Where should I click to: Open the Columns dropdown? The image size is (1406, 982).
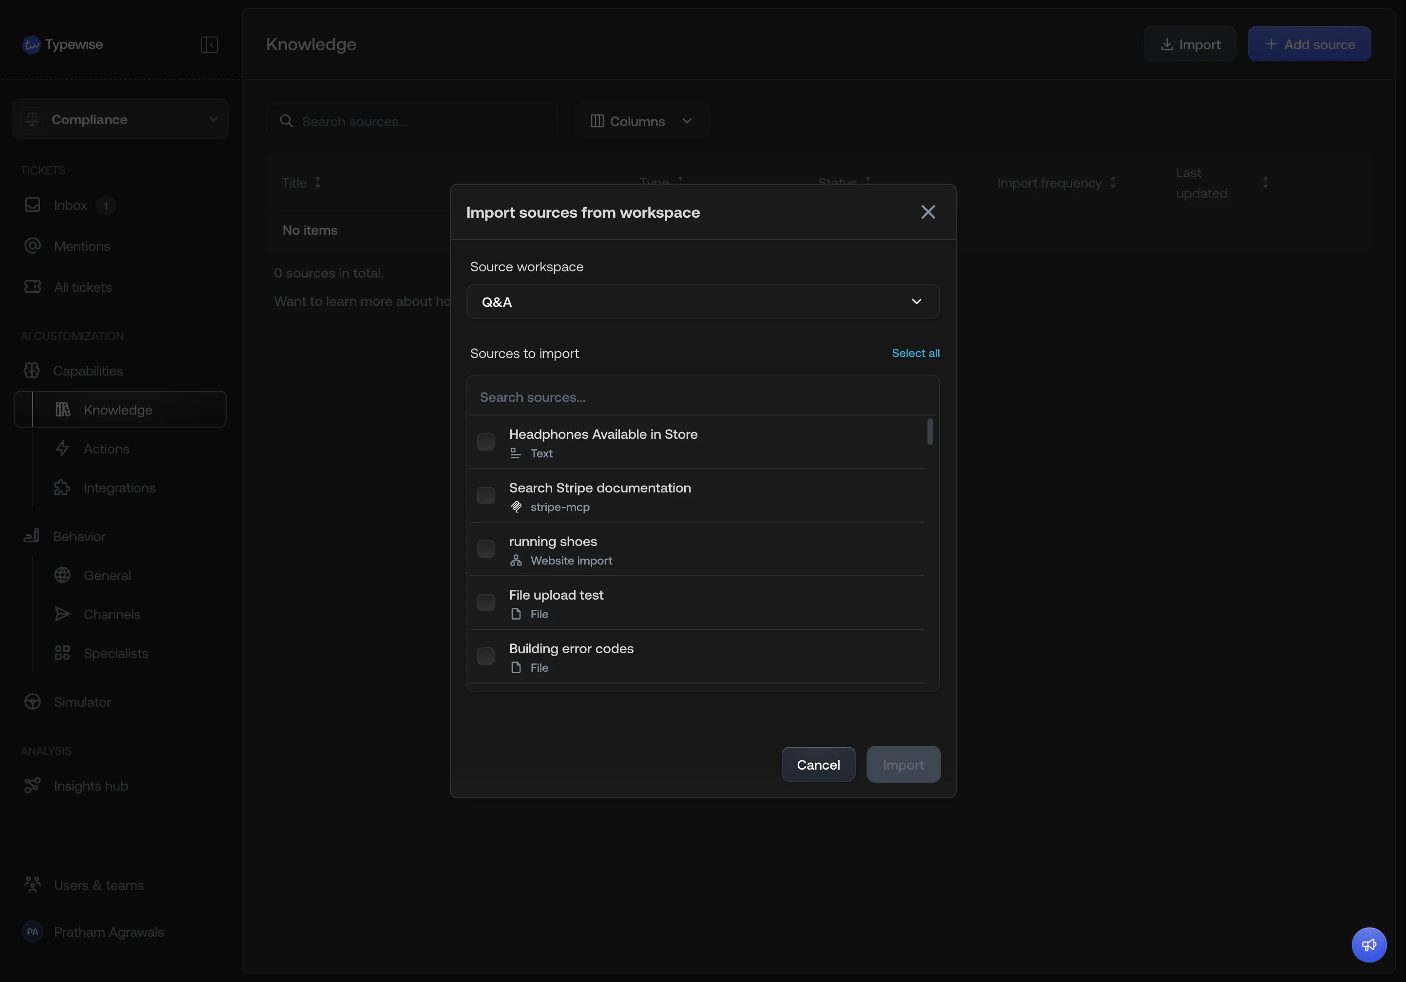click(640, 121)
